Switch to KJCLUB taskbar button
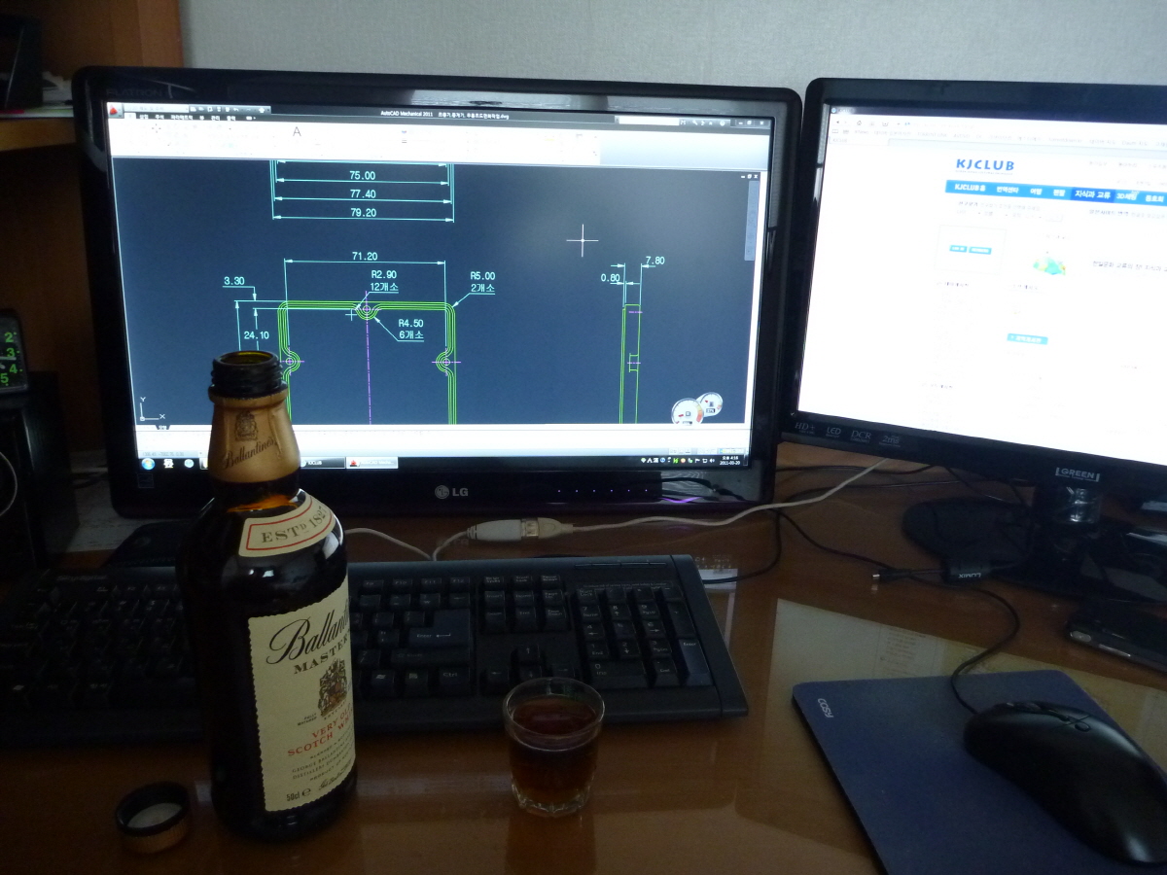Viewport: 1167px width, 875px height. coord(321,462)
